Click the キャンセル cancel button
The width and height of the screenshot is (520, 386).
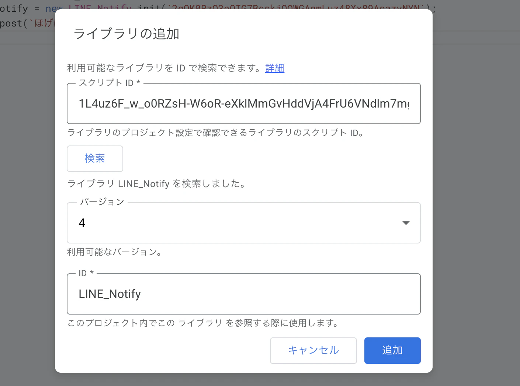coord(313,350)
